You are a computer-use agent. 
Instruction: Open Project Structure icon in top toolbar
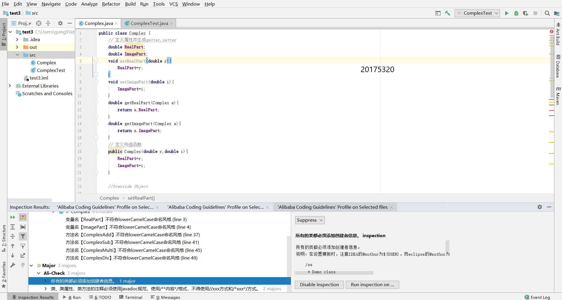click(557, 13)
